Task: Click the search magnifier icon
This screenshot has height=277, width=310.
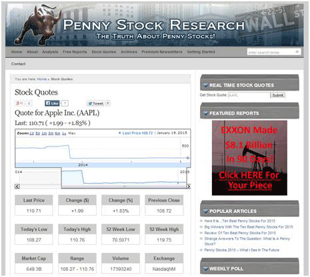Action: (297, 52)
